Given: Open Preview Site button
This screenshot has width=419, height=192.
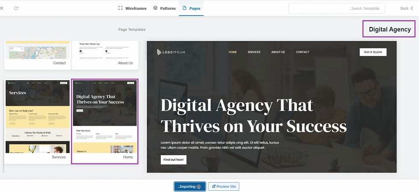Looking at the screenshot, I should click(224, 186).
